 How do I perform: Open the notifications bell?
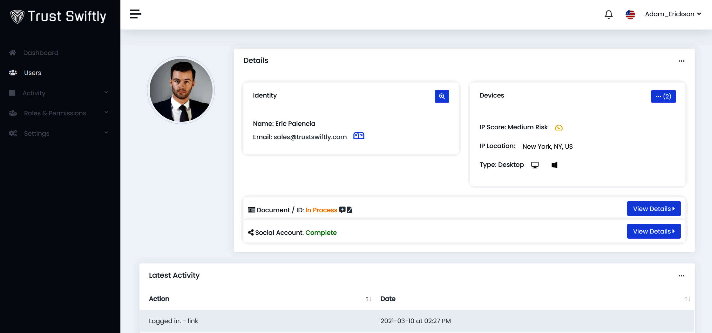[608, 14]
